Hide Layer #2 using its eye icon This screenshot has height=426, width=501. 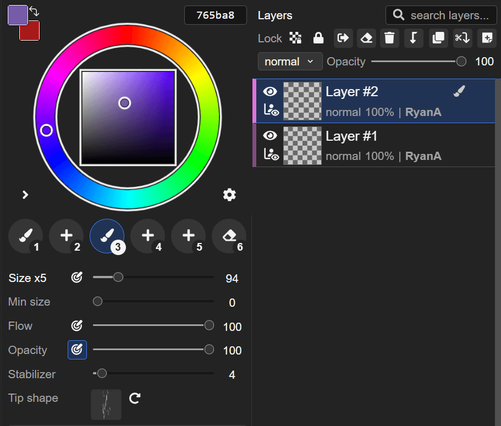click(270, 92)
